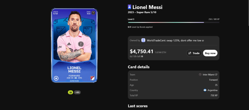Click the Inter Miami crest at card's top right
249x110 pixels.
(94, 12)
